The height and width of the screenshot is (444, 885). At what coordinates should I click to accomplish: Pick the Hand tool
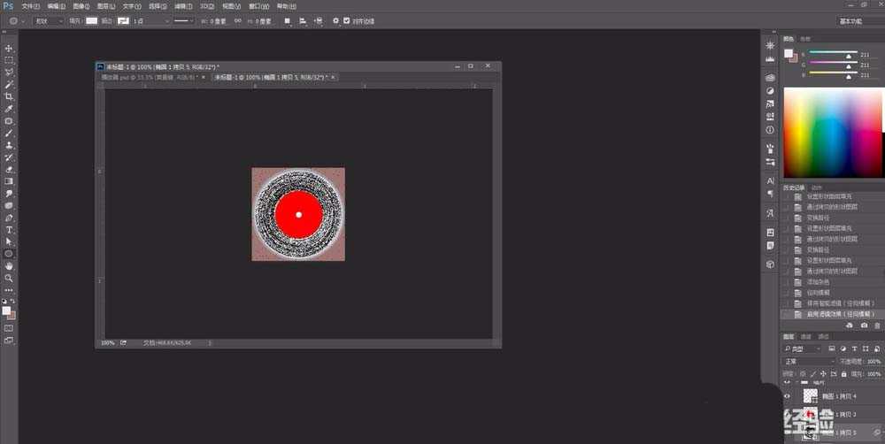[x=9, y=265]
